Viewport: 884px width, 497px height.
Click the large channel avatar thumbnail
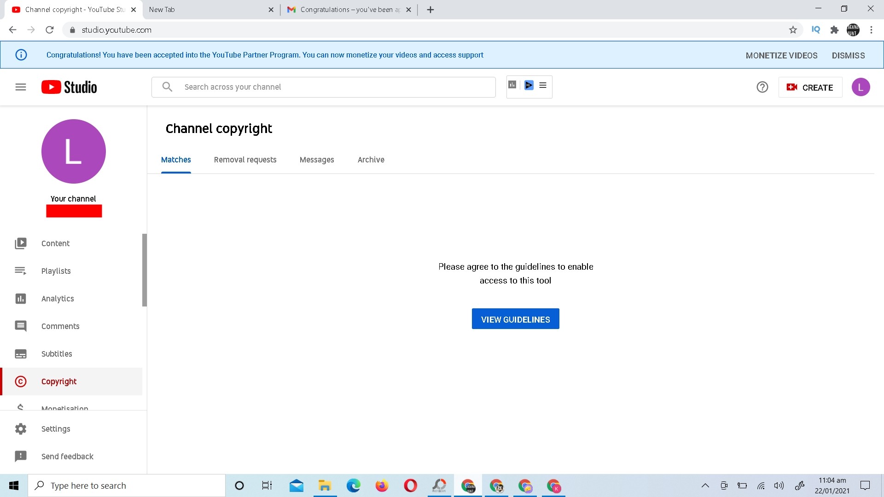pyautogui.click(x=74, y=151)
